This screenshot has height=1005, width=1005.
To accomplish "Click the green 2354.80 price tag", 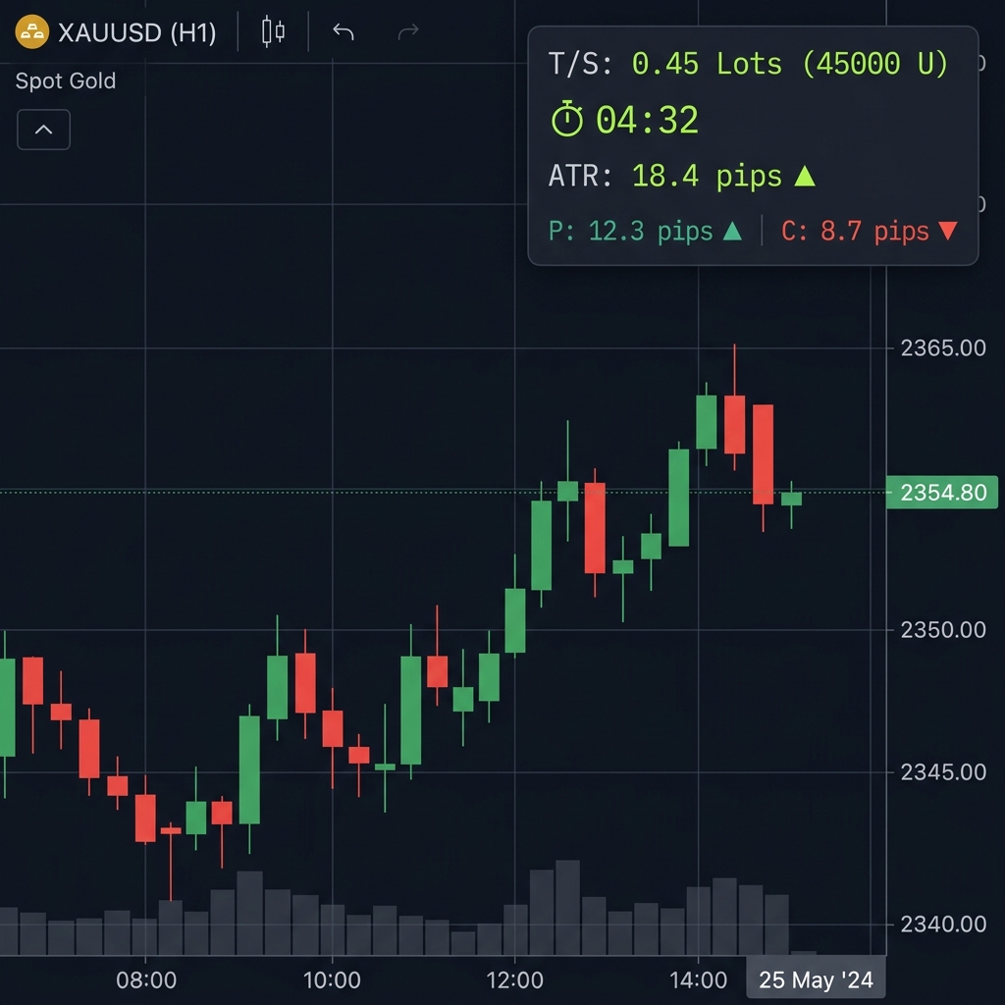I will [942, 494].
